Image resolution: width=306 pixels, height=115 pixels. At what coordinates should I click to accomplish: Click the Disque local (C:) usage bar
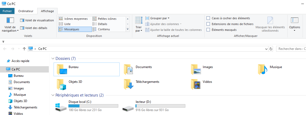click(x=93, y=106)
